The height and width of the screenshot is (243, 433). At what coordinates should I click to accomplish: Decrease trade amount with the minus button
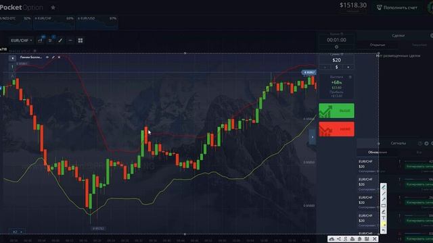[x=325, y=67]
